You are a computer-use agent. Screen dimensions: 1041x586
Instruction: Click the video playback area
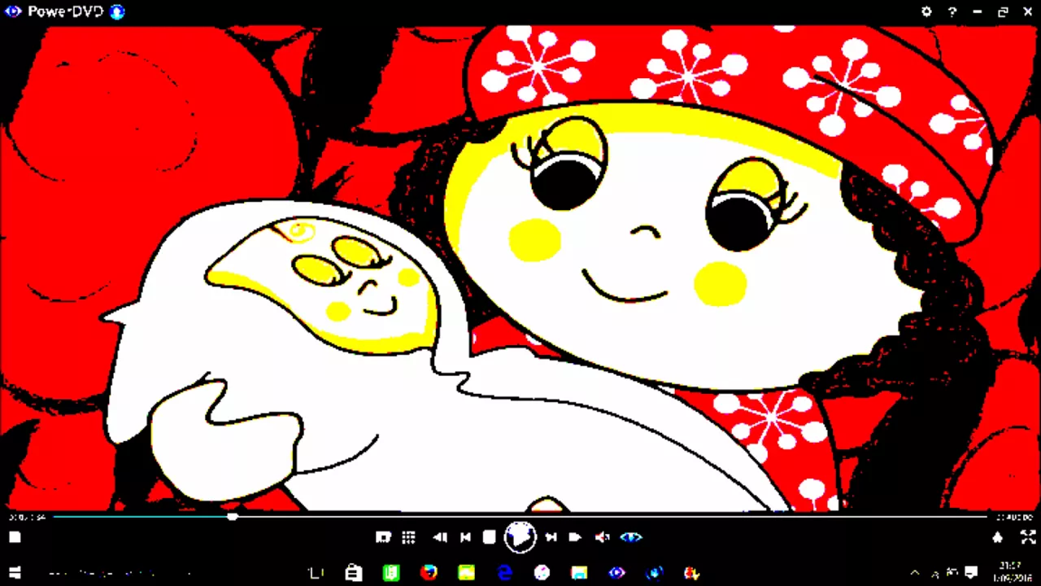(x=520, y=269)
